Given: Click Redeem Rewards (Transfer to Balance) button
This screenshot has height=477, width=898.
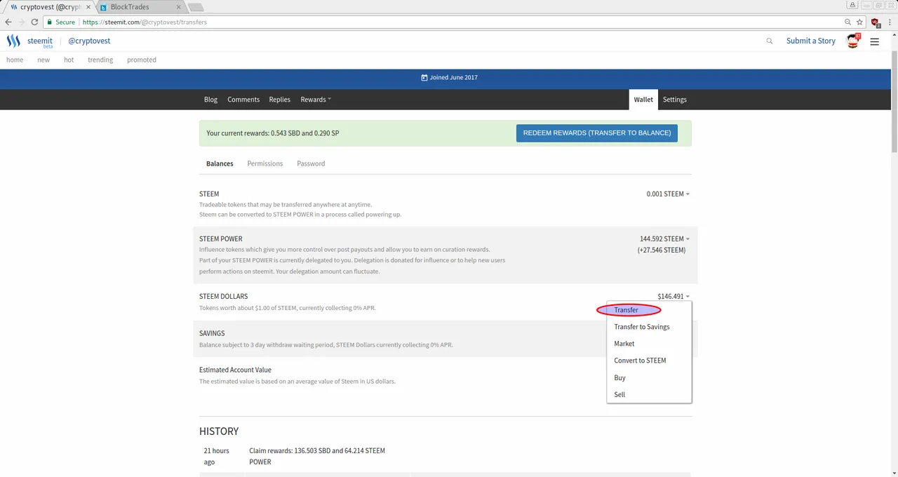Looking at the screenshot, I should coord(597,133).
